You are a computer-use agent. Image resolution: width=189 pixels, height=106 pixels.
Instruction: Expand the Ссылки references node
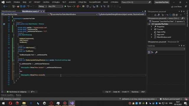151,29
